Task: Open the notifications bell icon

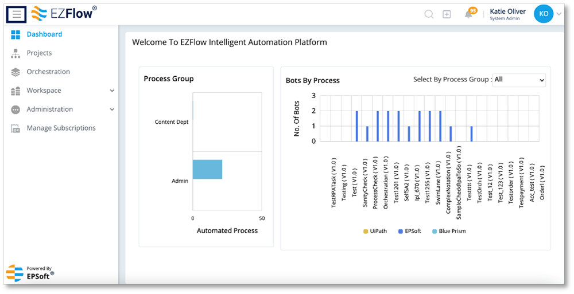Action: (468, 14)
